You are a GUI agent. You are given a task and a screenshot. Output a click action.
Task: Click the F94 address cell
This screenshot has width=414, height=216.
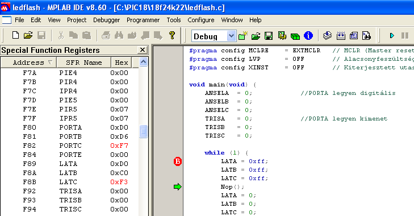(x=29, y=209)
